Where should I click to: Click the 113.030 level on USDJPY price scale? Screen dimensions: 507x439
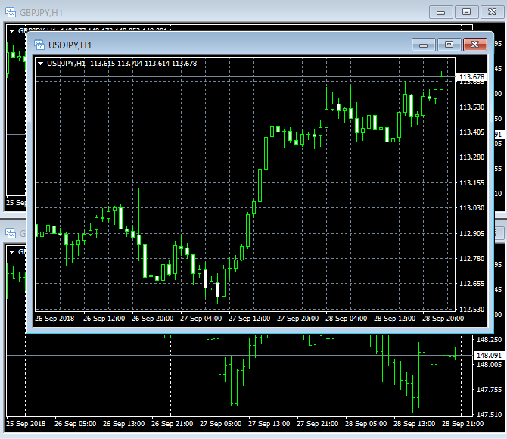[471, 208]
